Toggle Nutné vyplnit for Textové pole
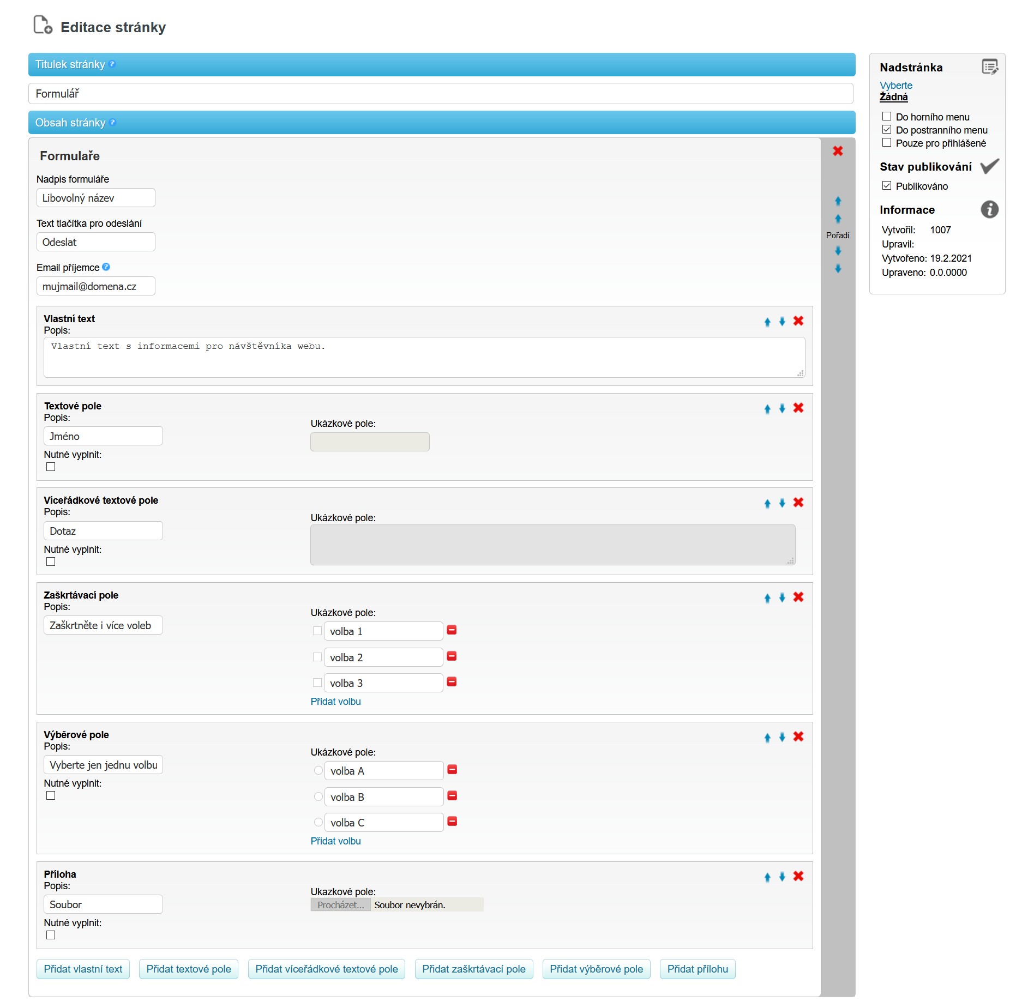The height and width of the screenshot is (1002, 1022). tap(51, 467)
